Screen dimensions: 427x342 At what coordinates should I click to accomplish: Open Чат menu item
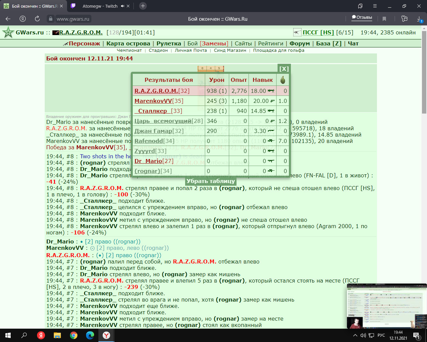353,43
